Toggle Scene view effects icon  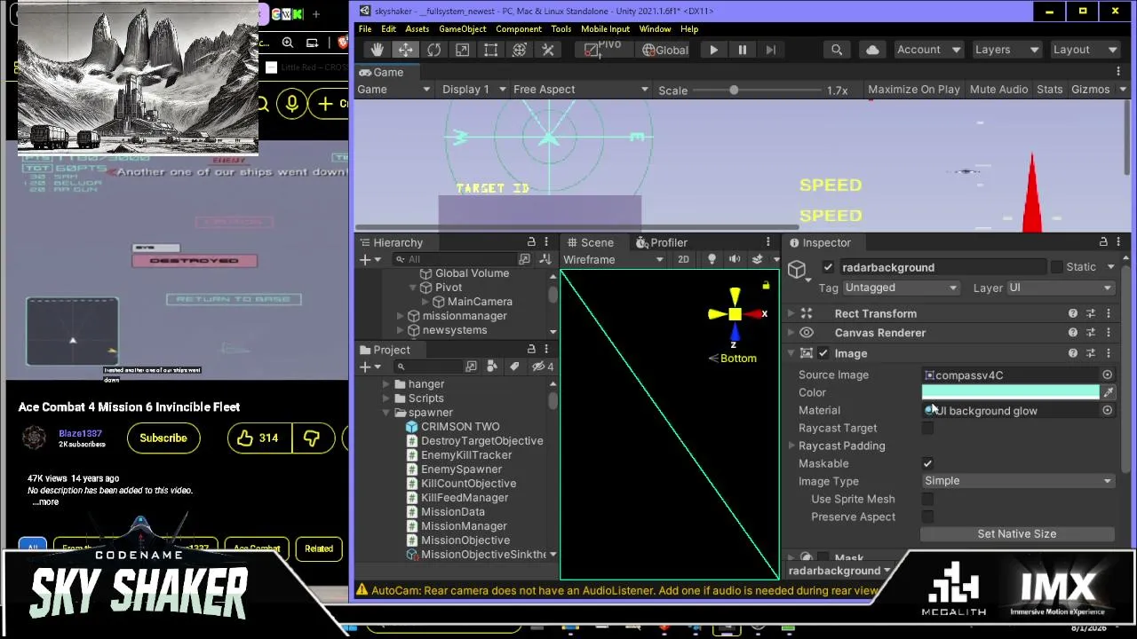(x=759, y=260)
